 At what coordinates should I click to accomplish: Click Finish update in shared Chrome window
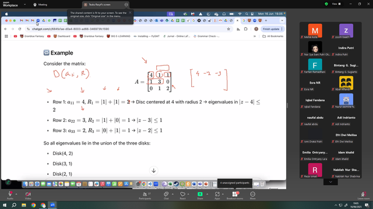click(x=272, y=29)
